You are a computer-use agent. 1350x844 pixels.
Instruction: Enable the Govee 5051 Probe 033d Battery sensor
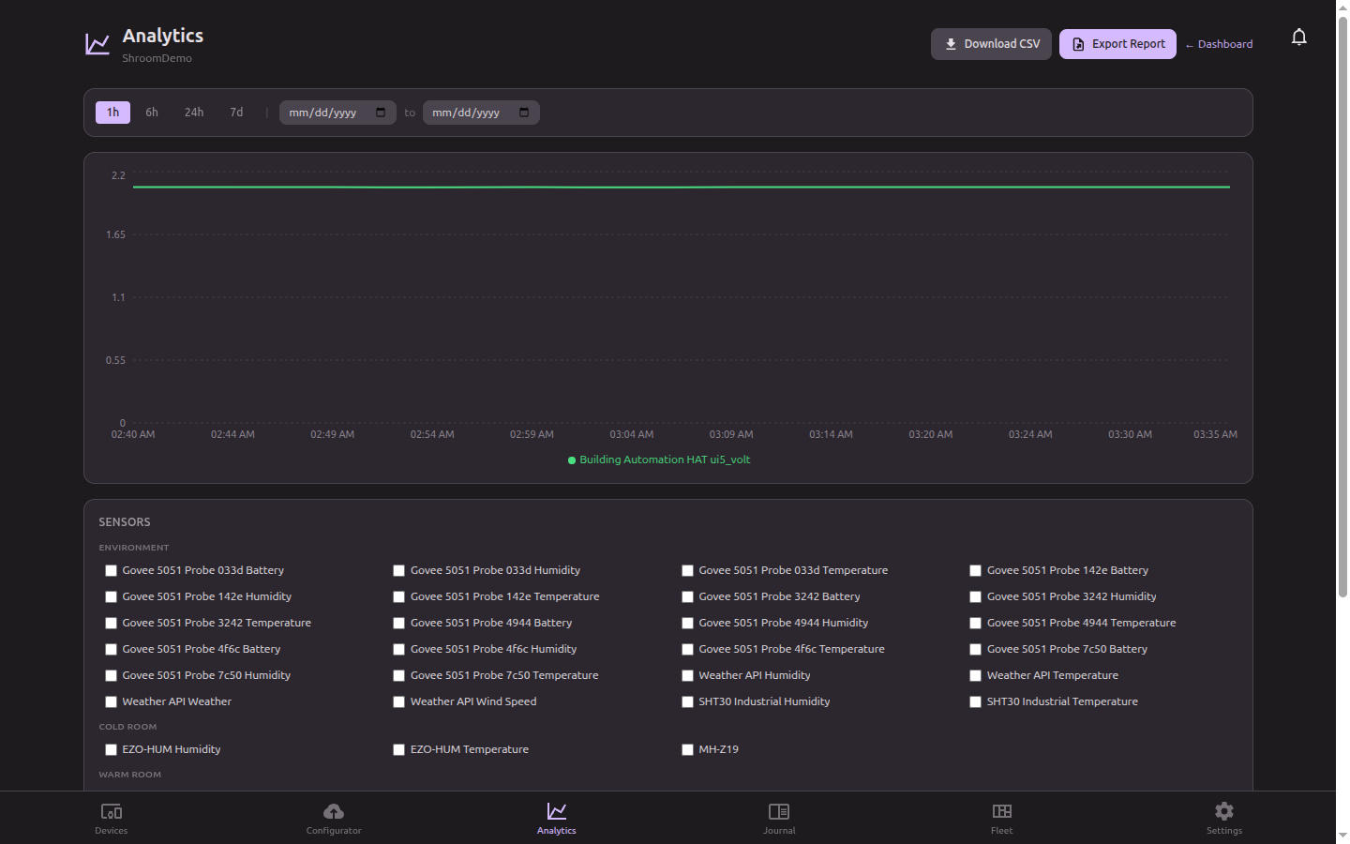111,570
